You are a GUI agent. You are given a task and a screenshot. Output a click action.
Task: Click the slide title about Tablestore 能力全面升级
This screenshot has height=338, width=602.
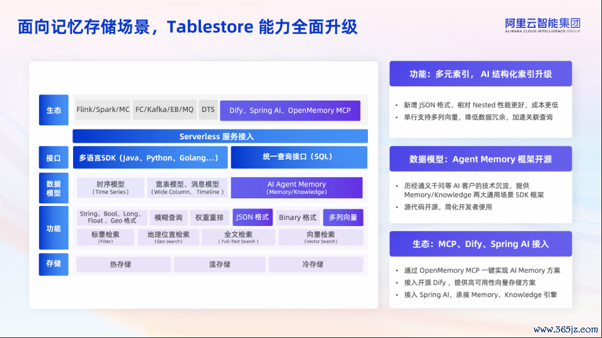pyautogui.click(x=187, y=27)
